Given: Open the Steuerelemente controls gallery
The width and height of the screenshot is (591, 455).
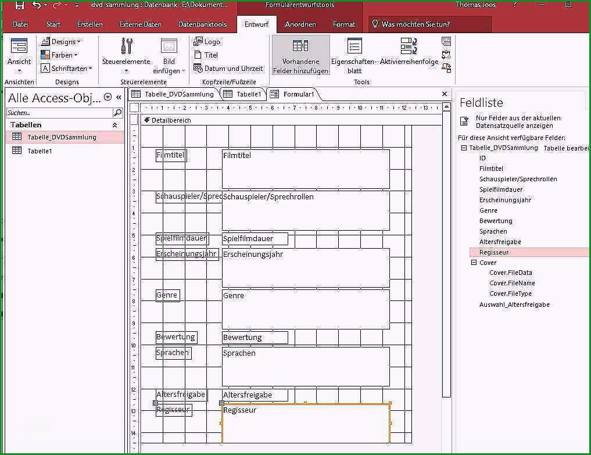Looking at the screenshot, I should tap(126, 55).
